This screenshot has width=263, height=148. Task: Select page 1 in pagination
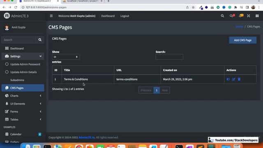[157, 90]
